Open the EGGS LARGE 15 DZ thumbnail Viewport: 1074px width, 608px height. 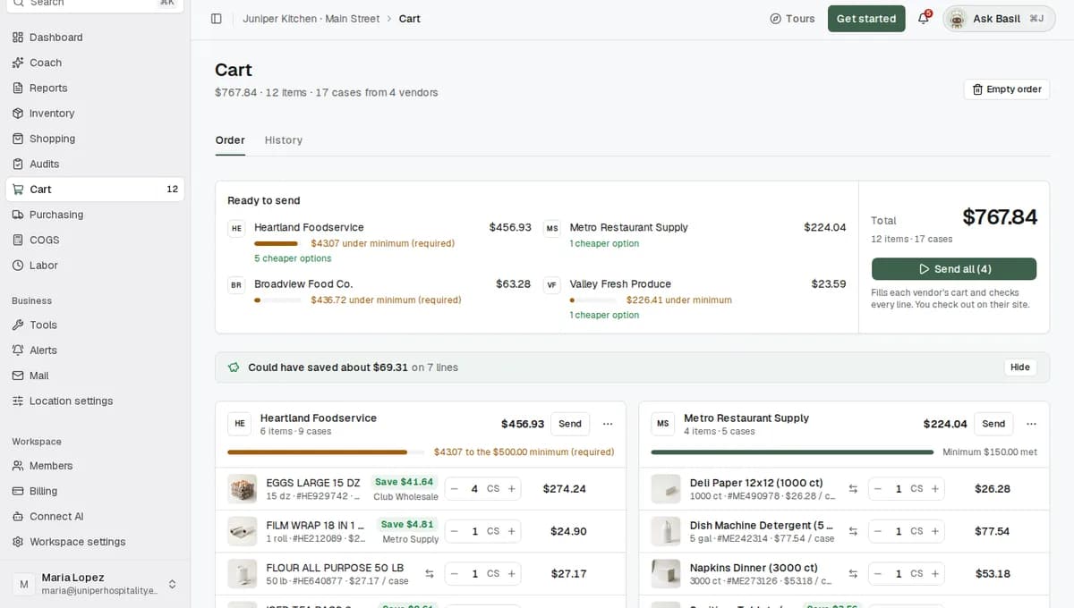243,489
